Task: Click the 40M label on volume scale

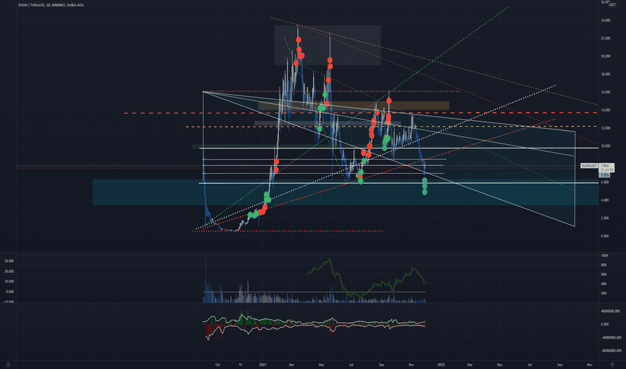Action: tap(604, 284)
